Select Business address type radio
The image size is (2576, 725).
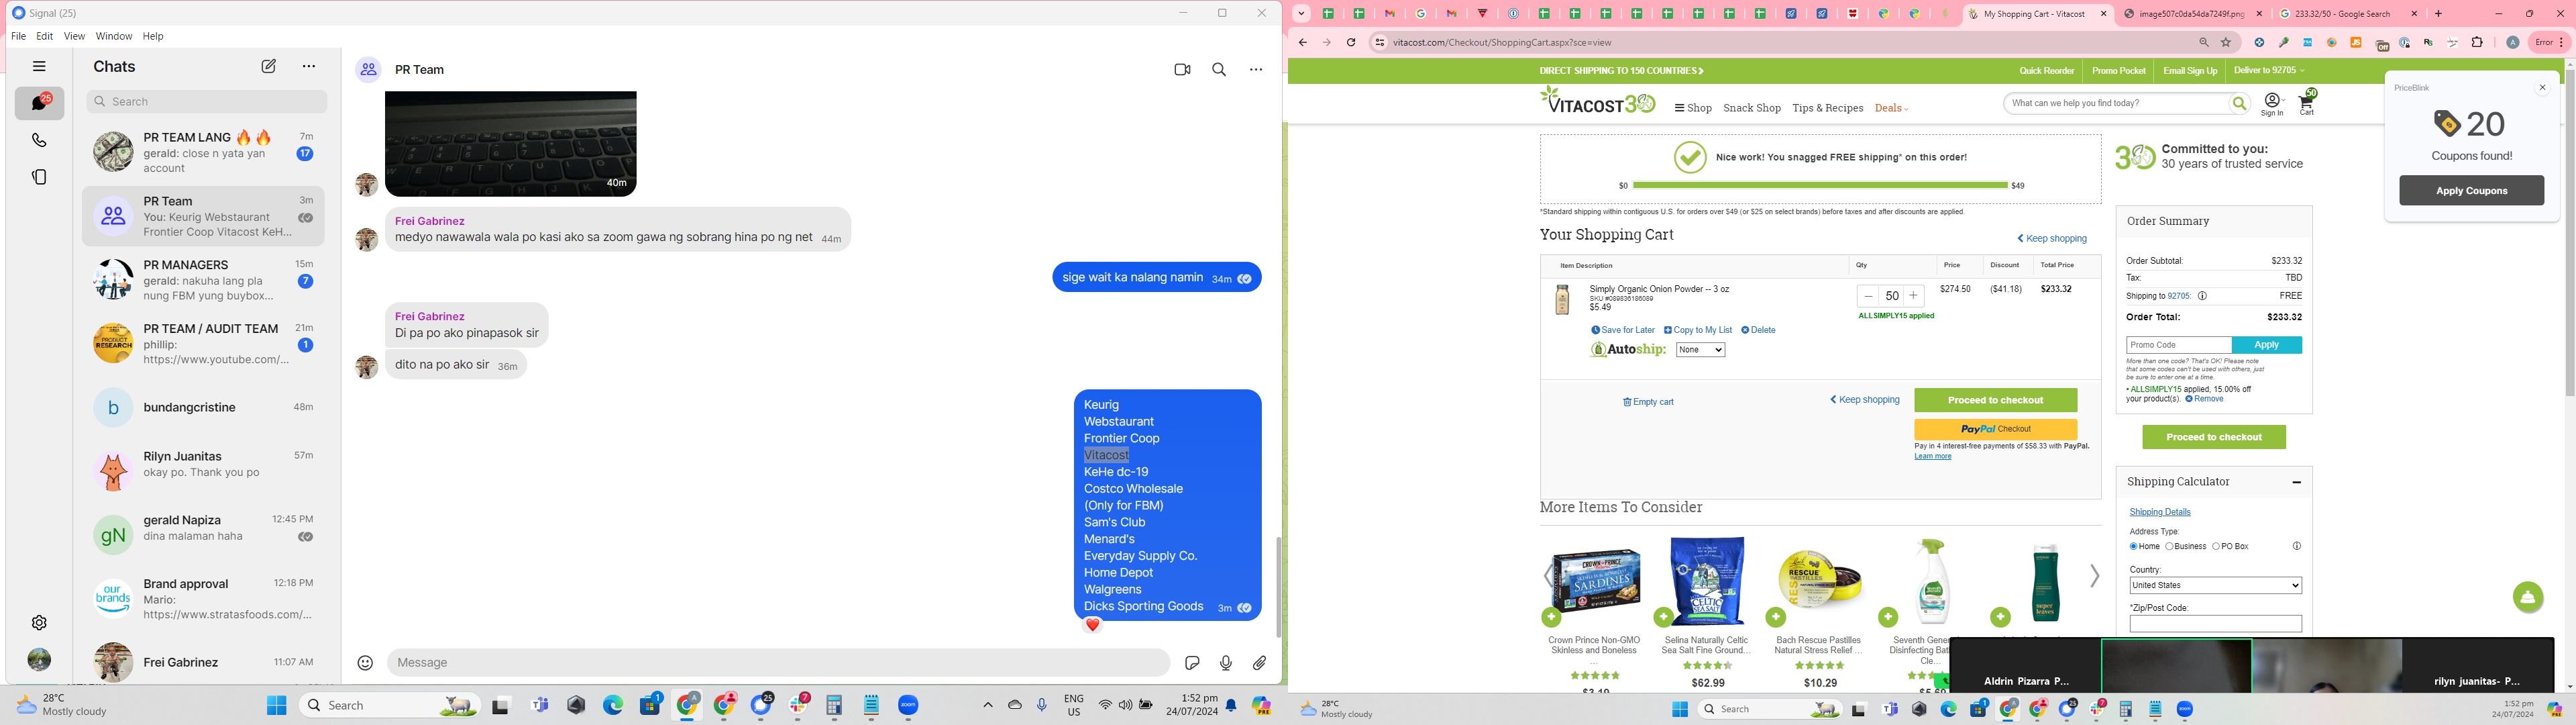2169,546
